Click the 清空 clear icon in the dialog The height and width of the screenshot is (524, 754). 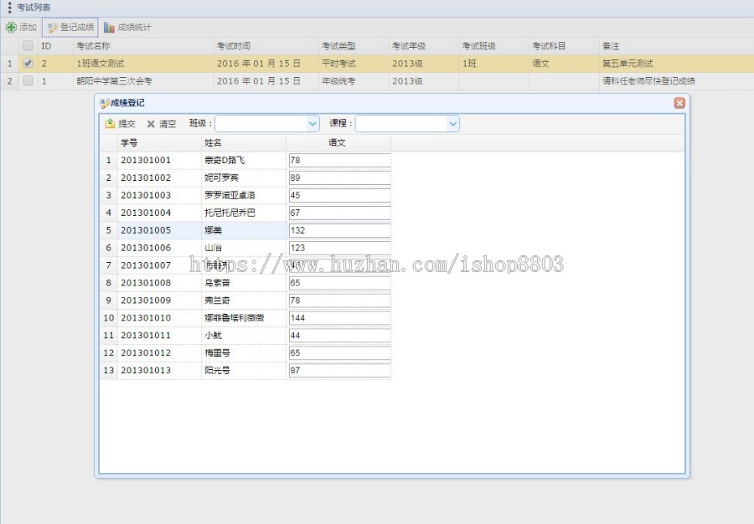[x=152, y=123]
